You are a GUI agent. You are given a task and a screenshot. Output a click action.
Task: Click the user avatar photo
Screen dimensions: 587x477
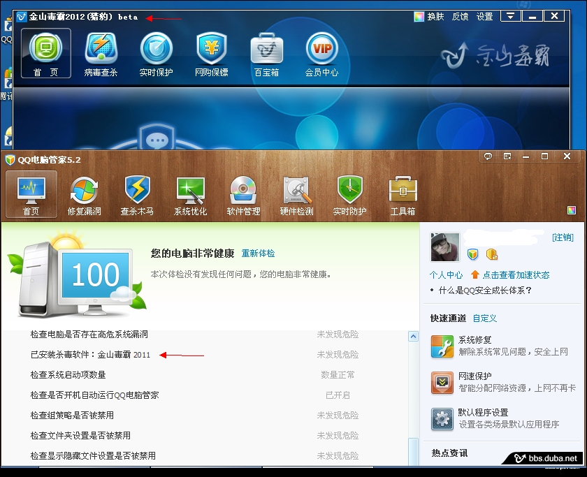pos(445,247)
